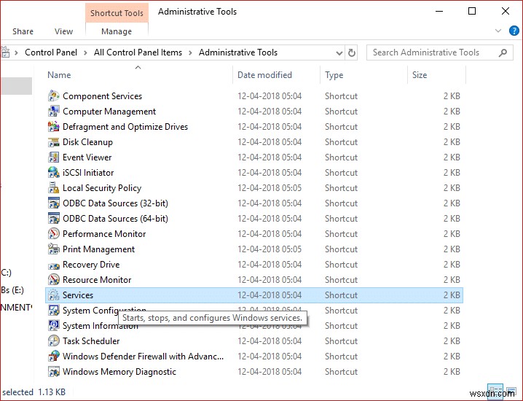Click the Disk Cleanup icon
This screenshot has height=401, width=523.
tap(53, 142)
